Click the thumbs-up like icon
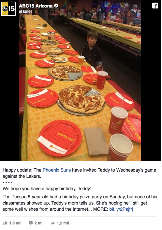Viewport: 162px width, 230px height. click(x=5, y=223)
